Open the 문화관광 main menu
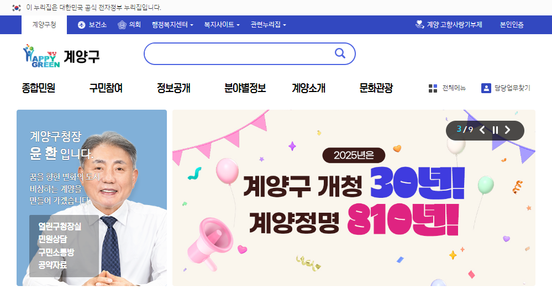Viewport: 552px width, 291px height. tap(376, 88)
